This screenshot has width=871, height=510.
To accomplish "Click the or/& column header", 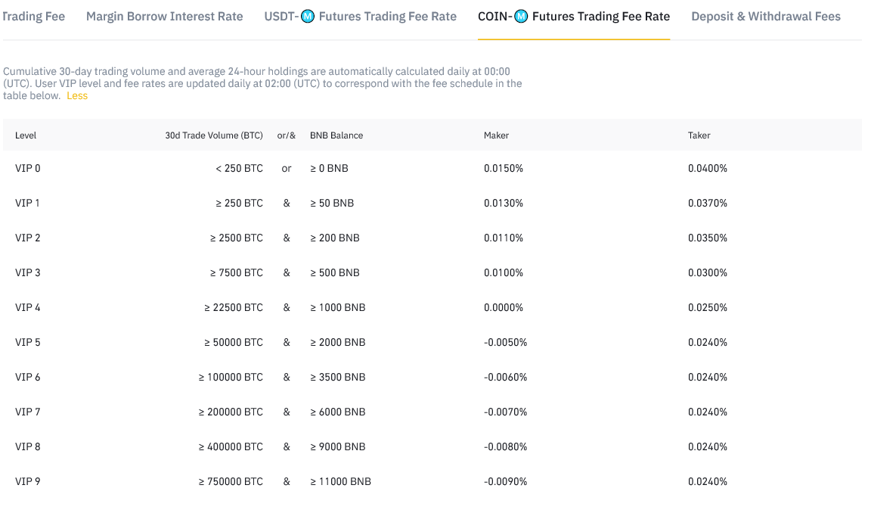I will [287, 135].
